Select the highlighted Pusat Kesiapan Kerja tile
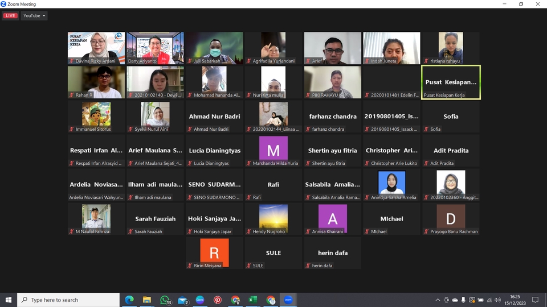The width and height of the screenshot is (547, 307). click(451, 82)
